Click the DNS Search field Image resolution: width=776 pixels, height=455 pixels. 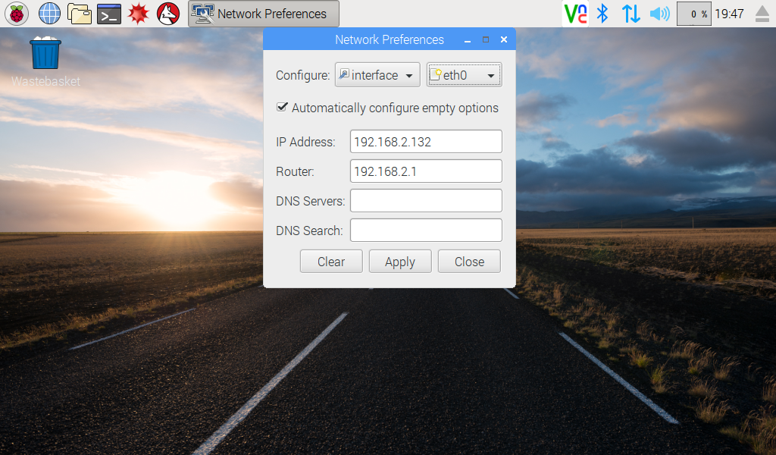pyautogui.click(x=426, y=231)
